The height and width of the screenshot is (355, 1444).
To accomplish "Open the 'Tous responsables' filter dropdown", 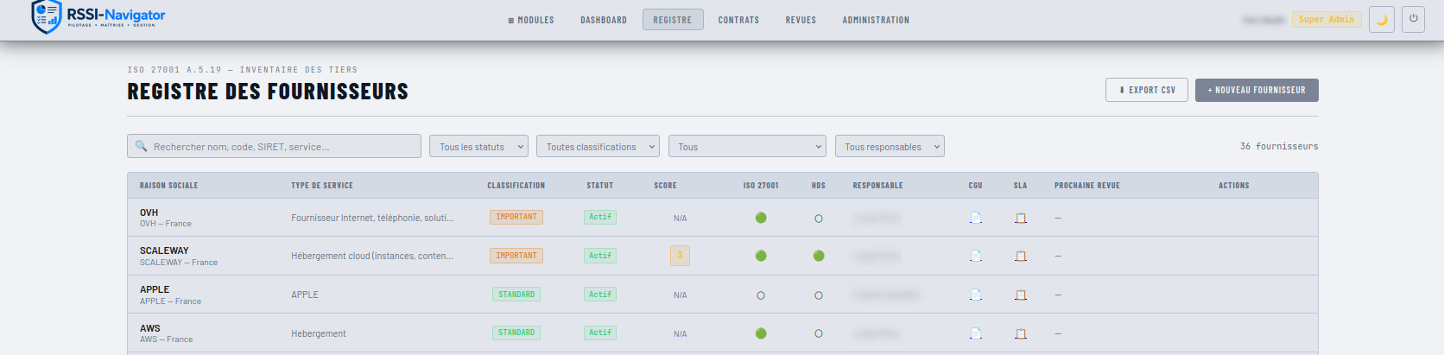I will (890, 146).
